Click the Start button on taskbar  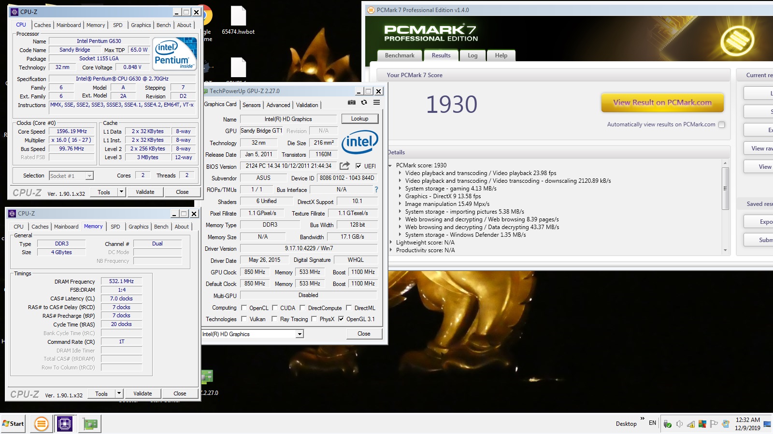[x=13, y=424]
